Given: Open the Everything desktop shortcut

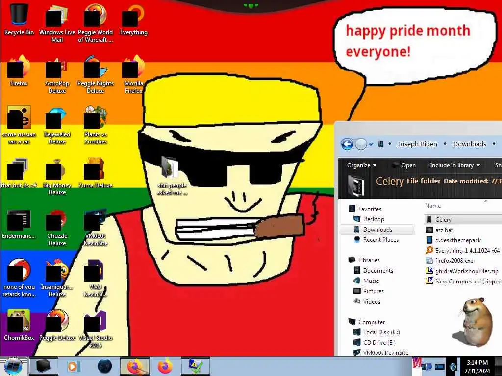Looking at the screenshot, I should (133, 19).
